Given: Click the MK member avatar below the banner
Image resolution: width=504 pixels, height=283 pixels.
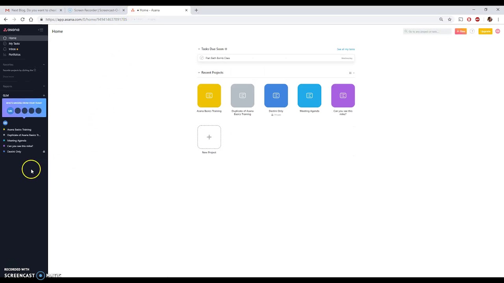Looking at the screenshot, I should coord(5,123).
